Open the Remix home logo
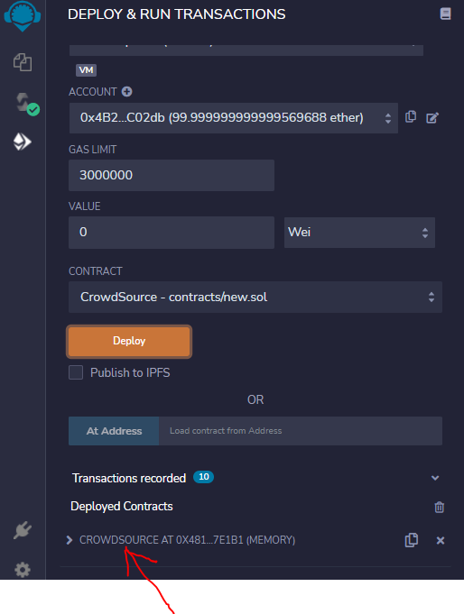The width and height of the screenshot is (464, 614). pyautogui.click(x=23, y=16)
